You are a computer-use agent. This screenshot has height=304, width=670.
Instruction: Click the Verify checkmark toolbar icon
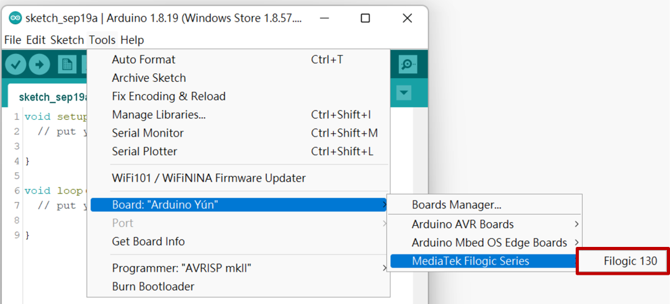16,64
